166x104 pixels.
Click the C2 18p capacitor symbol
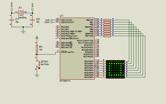click(32, 20)
